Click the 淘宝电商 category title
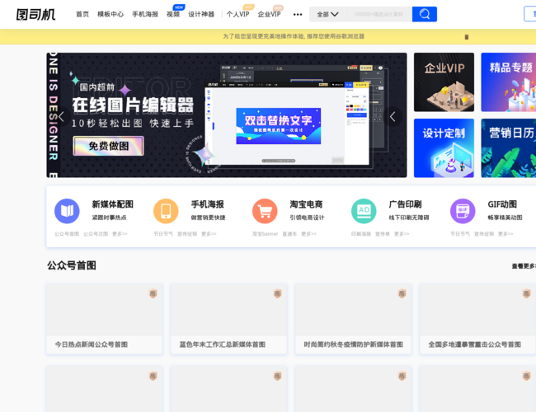 click(x=306, y=204)
